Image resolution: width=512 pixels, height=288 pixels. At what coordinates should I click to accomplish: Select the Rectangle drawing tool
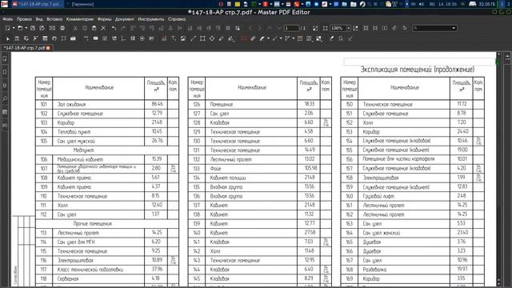[x=202, y=38]
